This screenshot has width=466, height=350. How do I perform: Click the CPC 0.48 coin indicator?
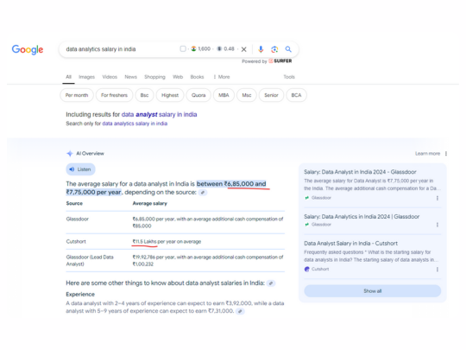click(225, 48)
